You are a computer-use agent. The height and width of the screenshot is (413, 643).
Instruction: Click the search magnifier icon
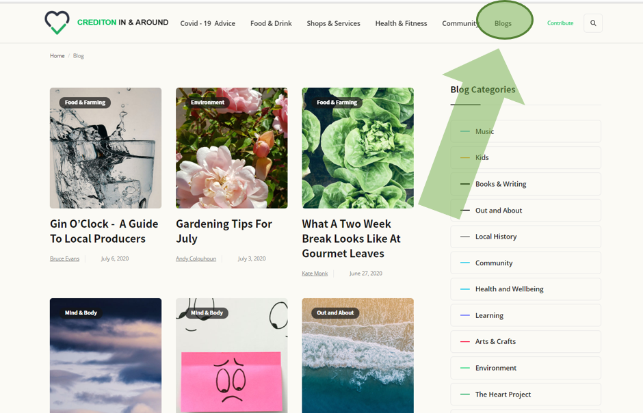click(x=593, y=23)
